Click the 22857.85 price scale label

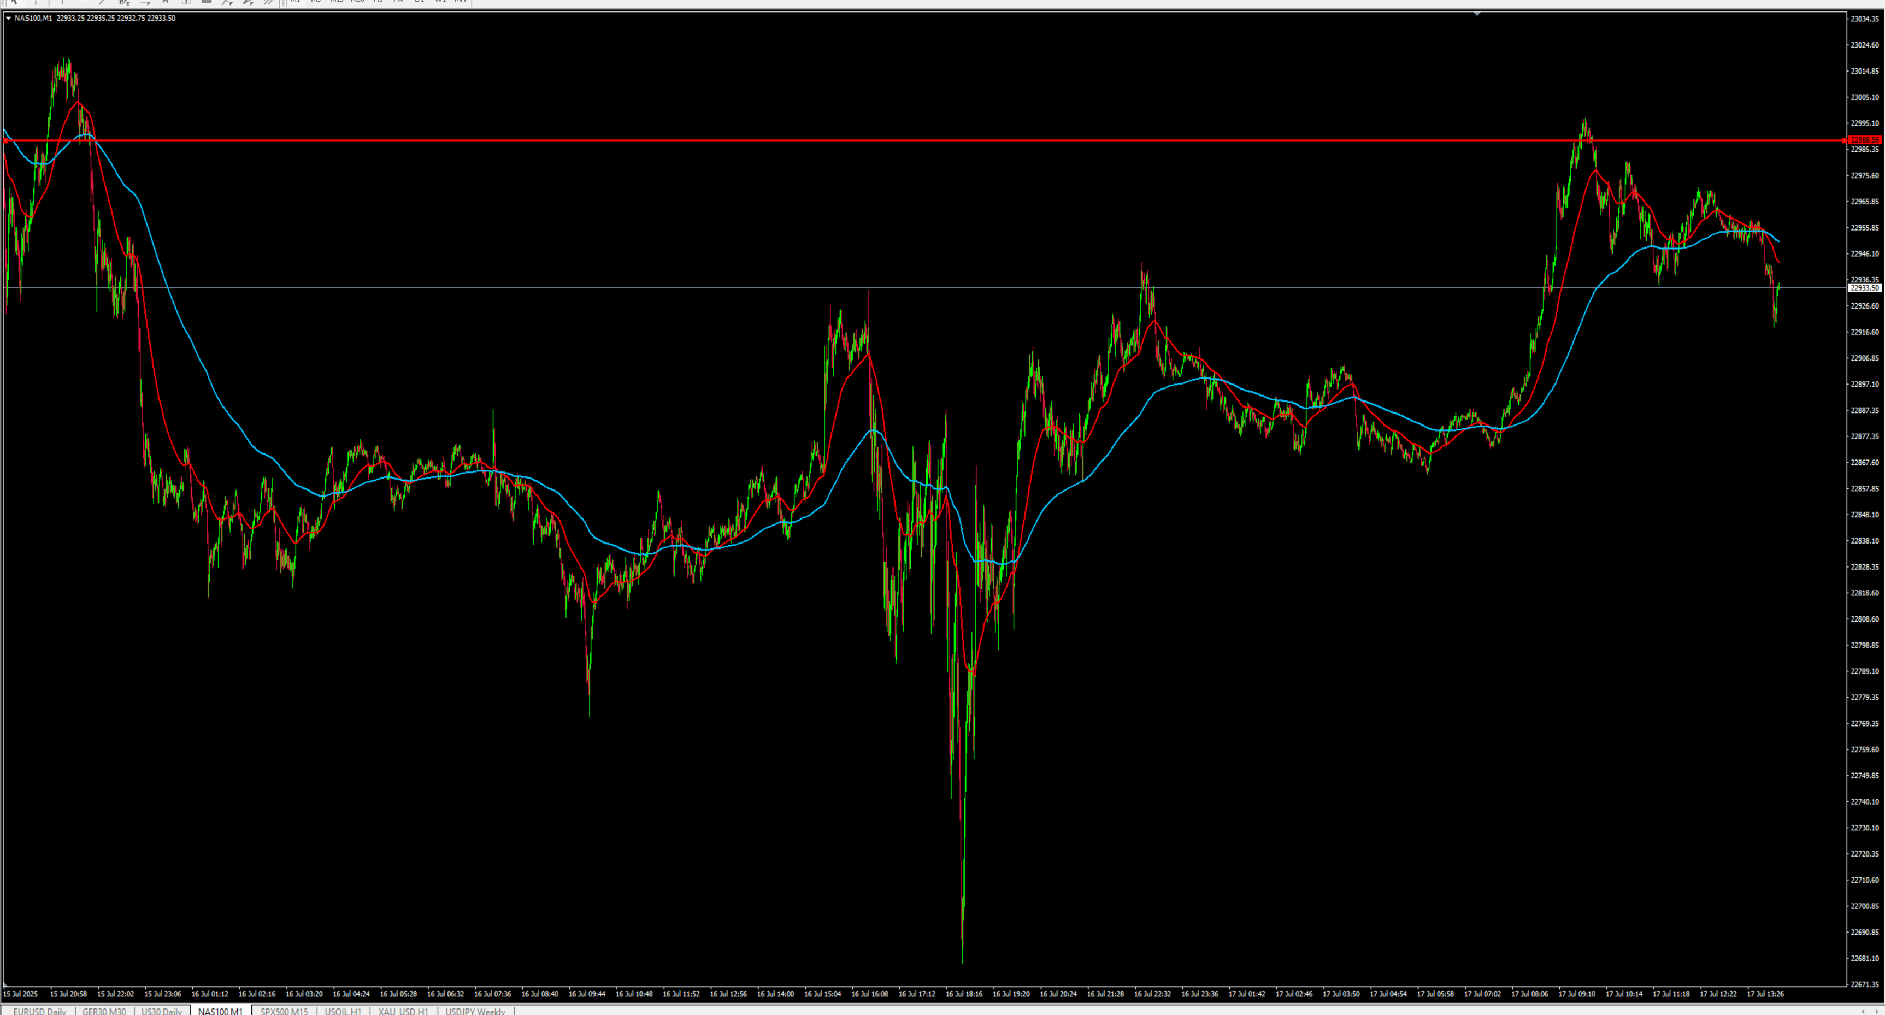pyautogui.click(x=1864, y=489)
